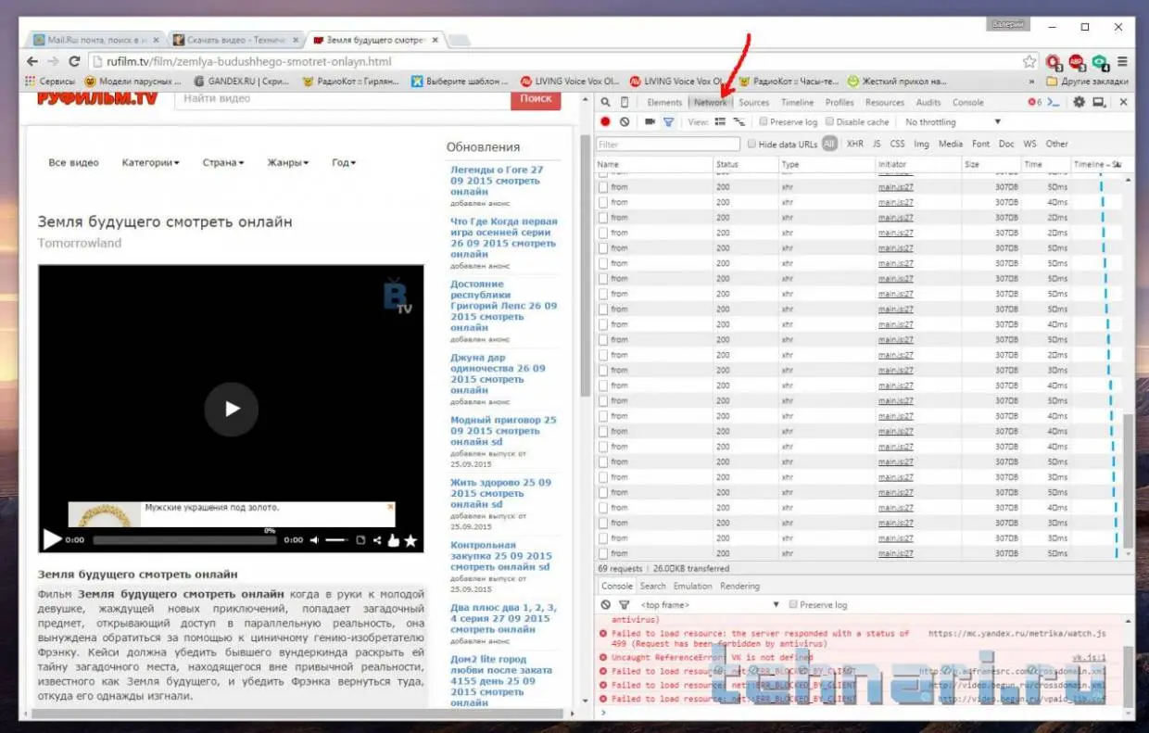Open the Жанры dropdown menu
Viewport: 1149px width, 733px height.
tap(287, 163)
